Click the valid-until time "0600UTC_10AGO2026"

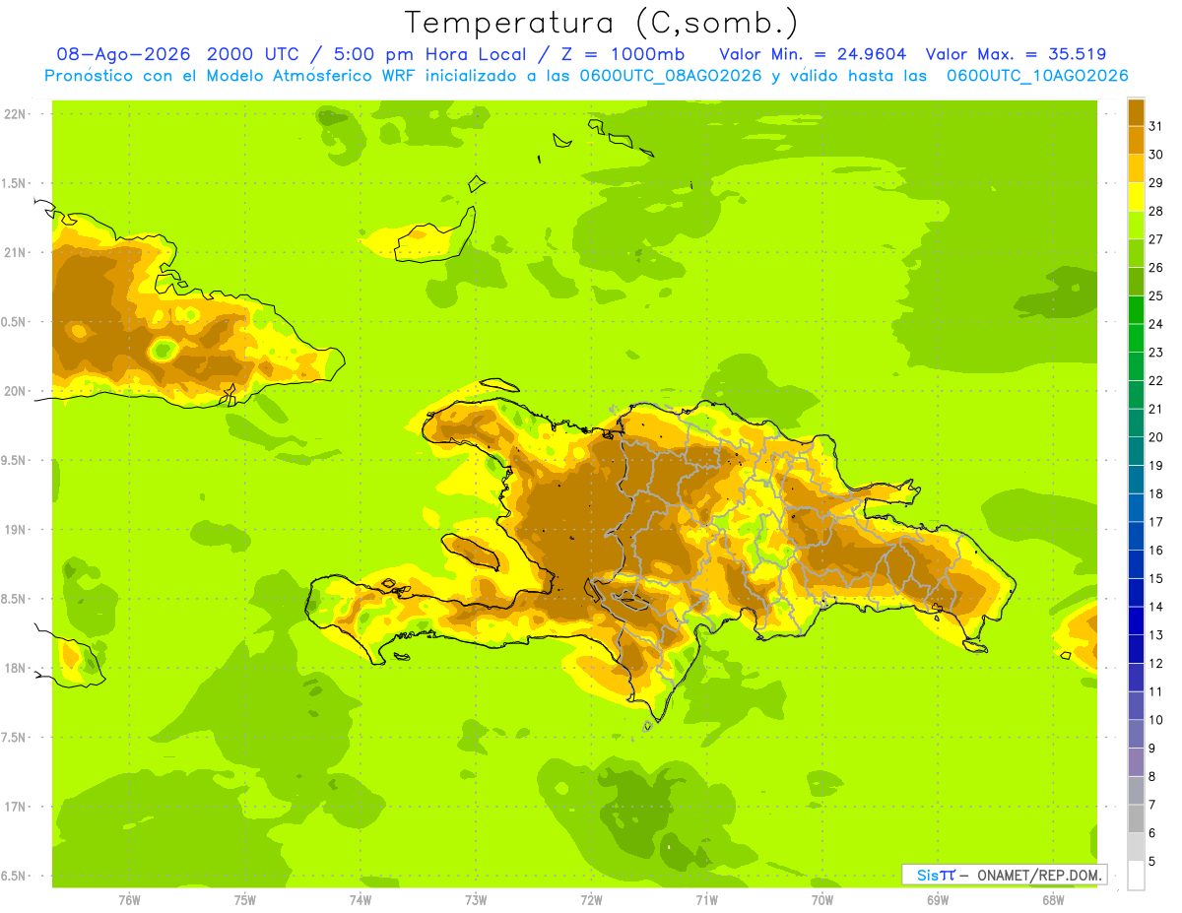click(x=1037, y=76)
